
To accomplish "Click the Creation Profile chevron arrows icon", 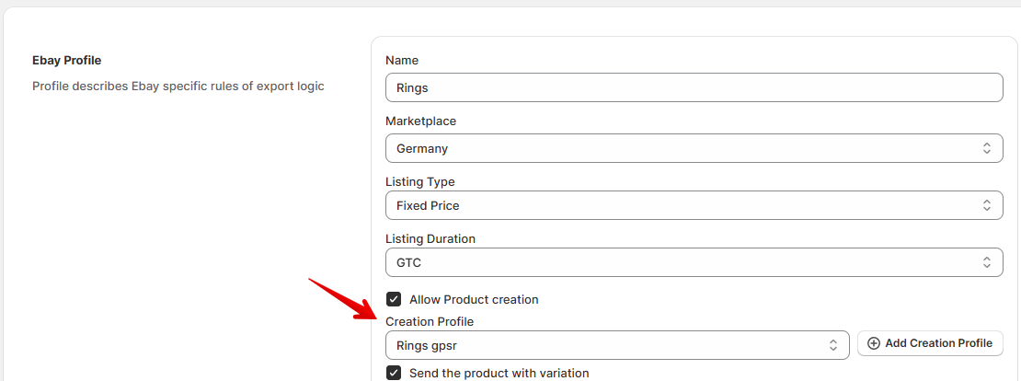I will coord(833,345).
